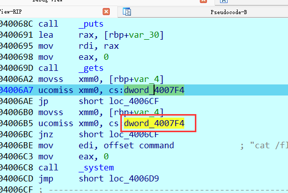Click the edi operand at 4006BE
Viewport: 288px width, 193px height.
click(x=86, y=145)
